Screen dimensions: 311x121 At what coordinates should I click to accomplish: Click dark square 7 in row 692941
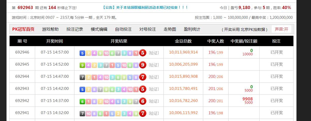coord(82,113)
